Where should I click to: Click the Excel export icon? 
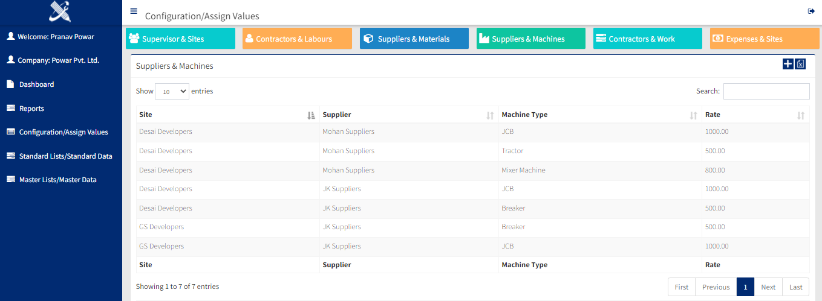(x=800, y=64)
